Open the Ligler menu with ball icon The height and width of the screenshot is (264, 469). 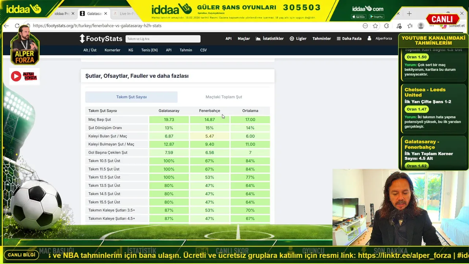point(298,38)
